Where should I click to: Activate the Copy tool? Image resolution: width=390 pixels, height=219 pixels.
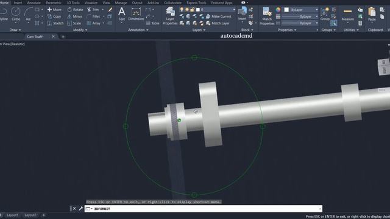pyautogui.click(x=54, y=16)
